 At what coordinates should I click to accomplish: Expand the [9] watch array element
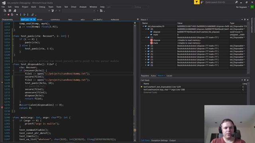pyautogui.click(x=146, y=65)
